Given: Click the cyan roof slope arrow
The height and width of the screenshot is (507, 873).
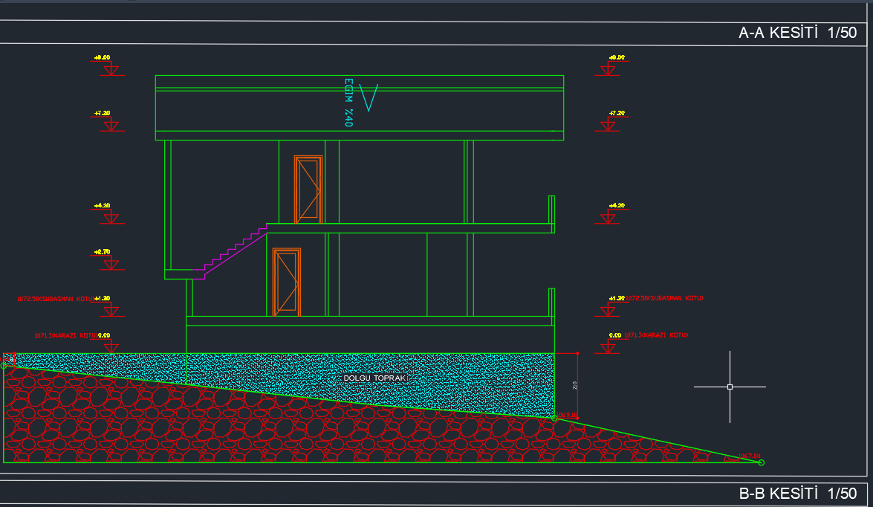Looking at the screenshot, I should tap(369, 97).
